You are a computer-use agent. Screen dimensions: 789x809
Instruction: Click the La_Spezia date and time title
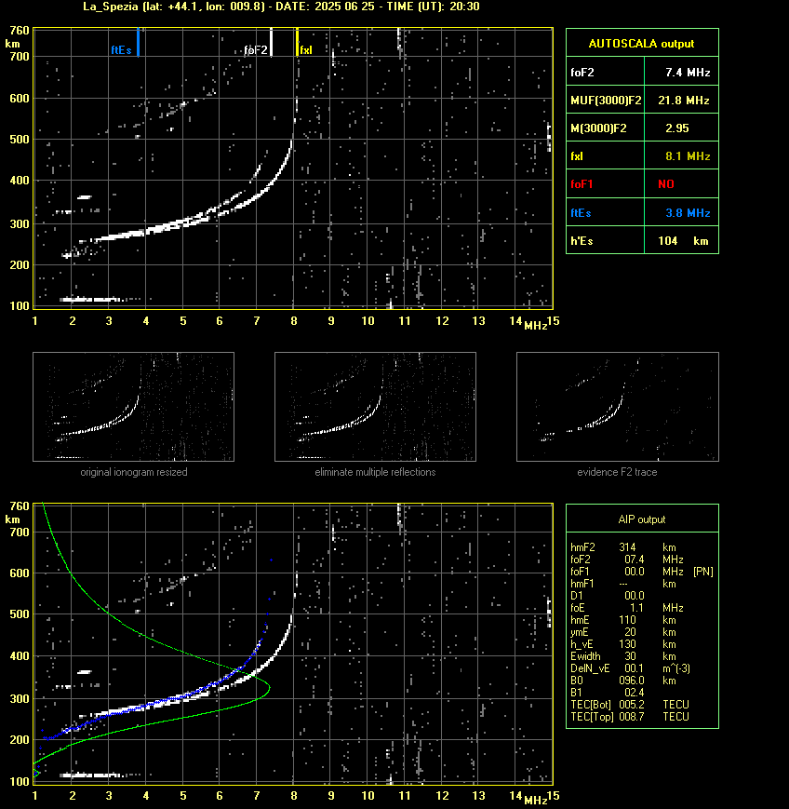(281, 7)
